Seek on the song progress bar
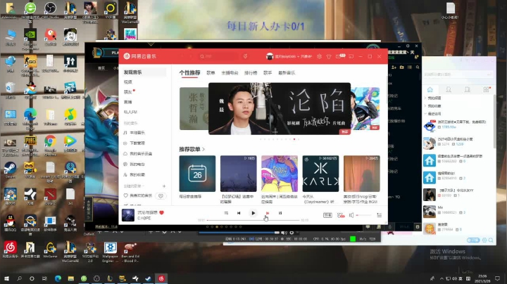 tap(254, 220)
